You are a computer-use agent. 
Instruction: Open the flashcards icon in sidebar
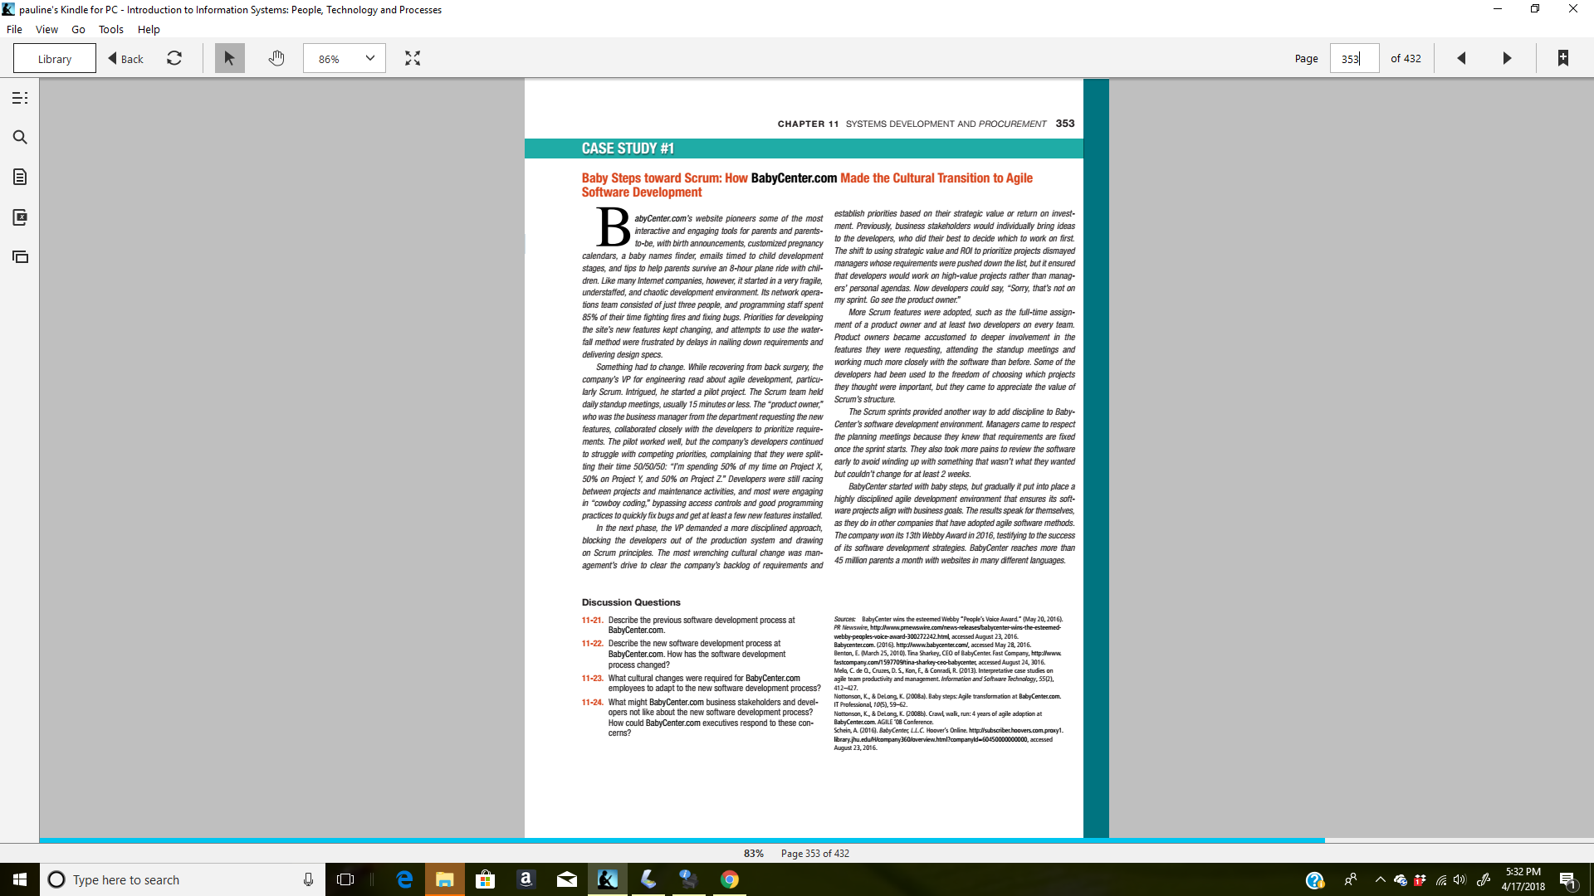[20, 217]
